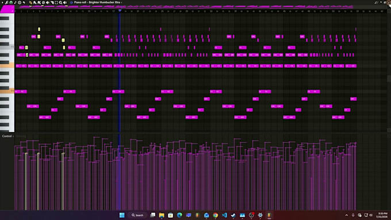Click the third yellow velocity bar
The height and width of the screenshot is (220, 391).
point(63,182)
